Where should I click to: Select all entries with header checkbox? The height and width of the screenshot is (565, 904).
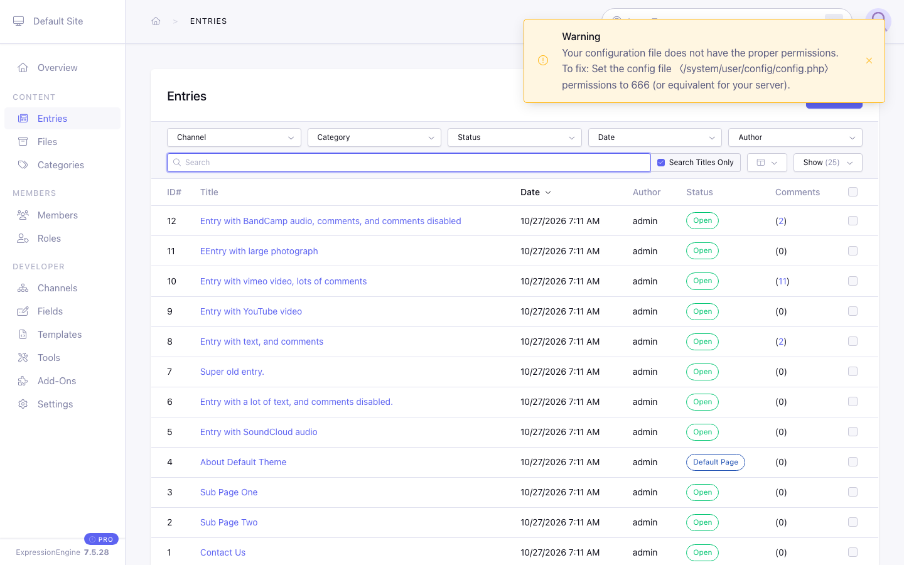[x=853, y=192]
